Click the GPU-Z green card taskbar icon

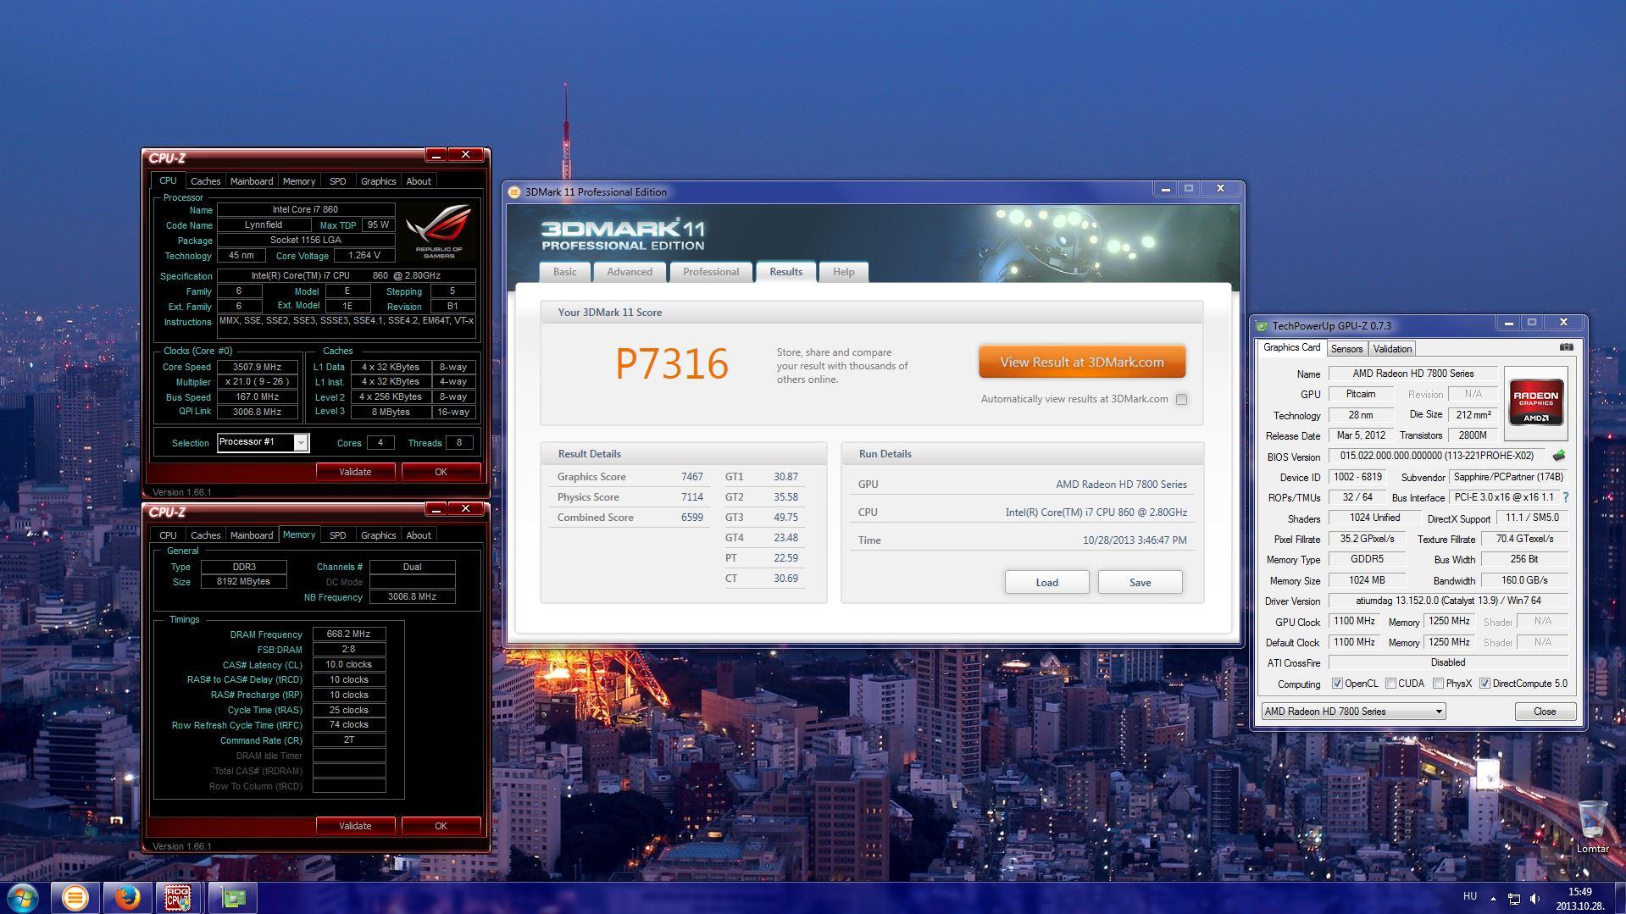(232, 897)
